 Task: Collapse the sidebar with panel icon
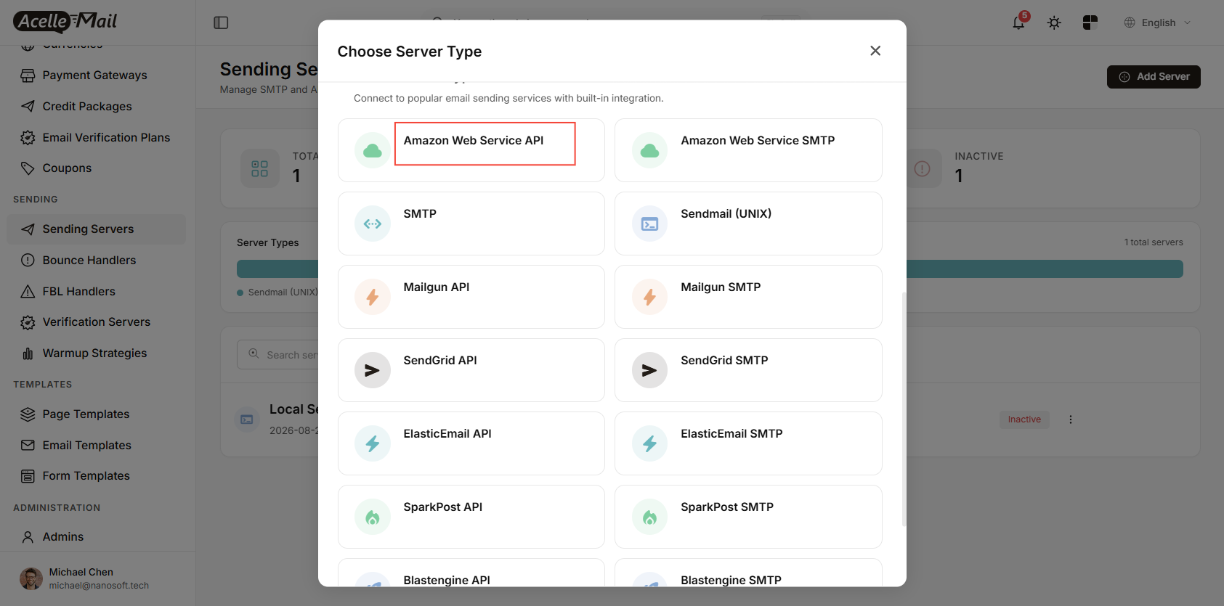coord(221,22)
